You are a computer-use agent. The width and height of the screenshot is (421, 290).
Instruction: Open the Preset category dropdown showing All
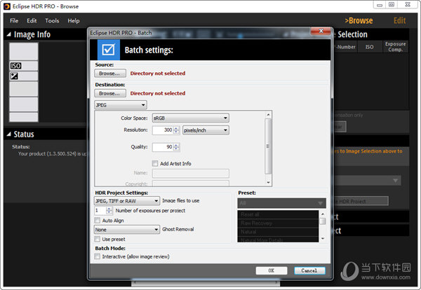click(x=281, y=203)
